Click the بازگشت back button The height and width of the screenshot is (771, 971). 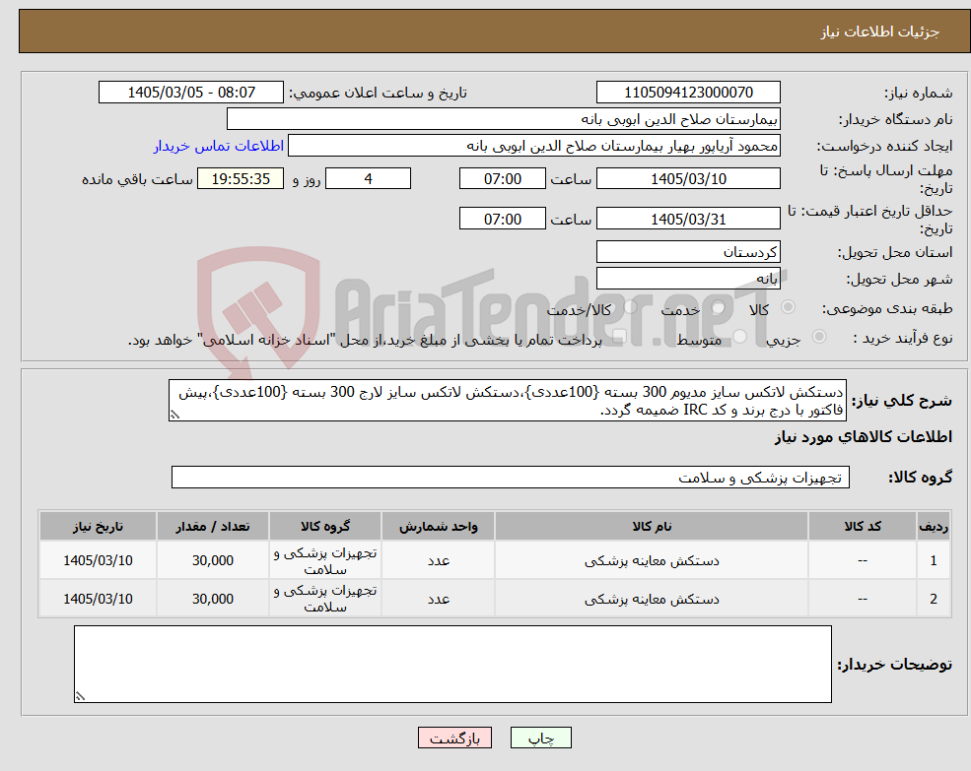454,738
